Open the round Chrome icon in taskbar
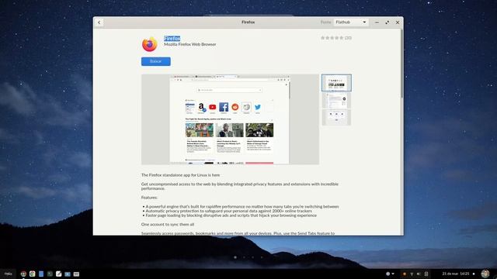 23,274
